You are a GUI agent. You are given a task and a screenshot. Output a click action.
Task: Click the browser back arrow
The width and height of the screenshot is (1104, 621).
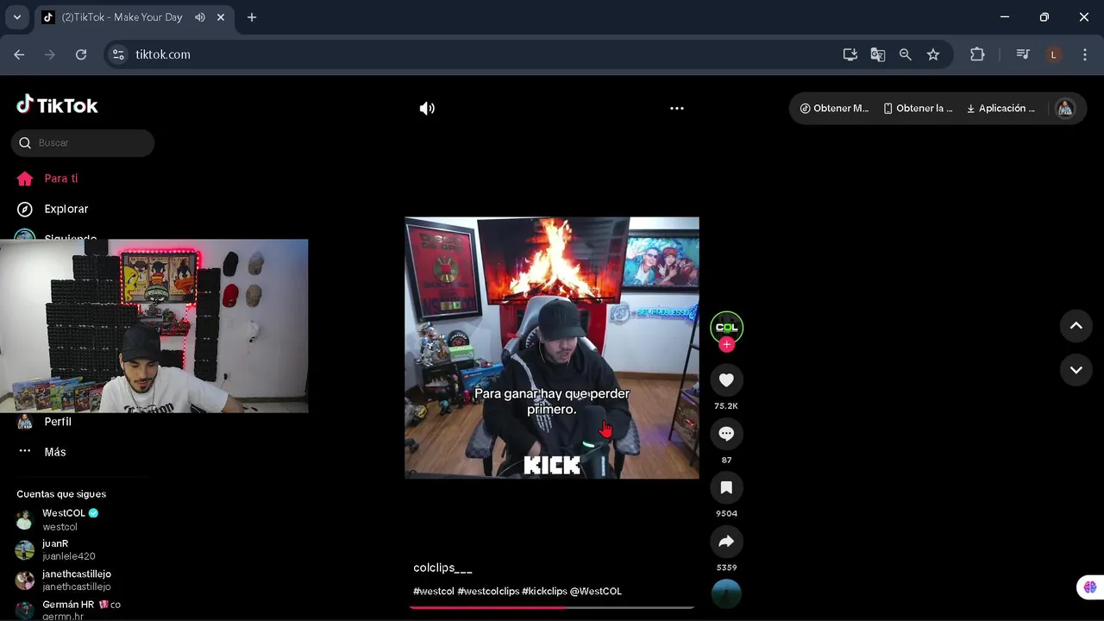[19, 54]
